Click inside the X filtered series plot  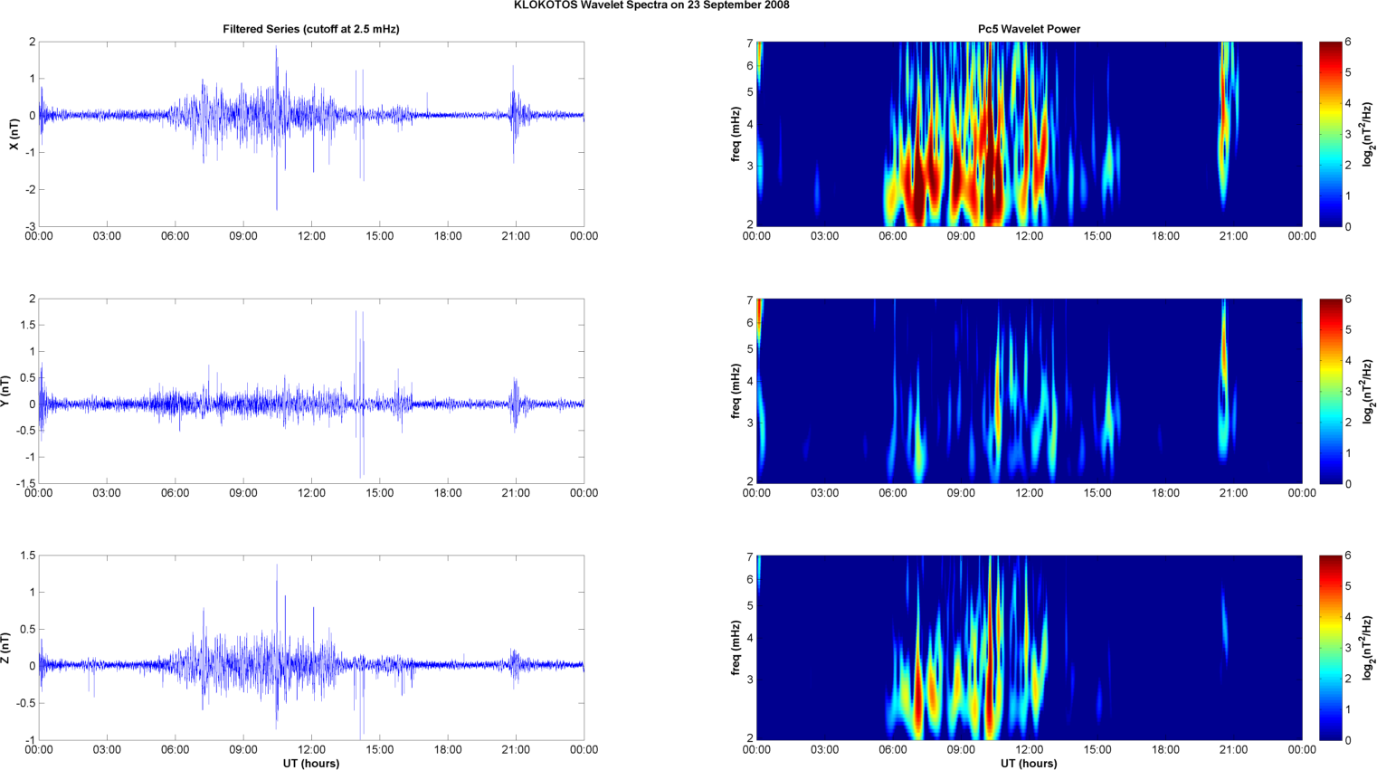point(311,134)
